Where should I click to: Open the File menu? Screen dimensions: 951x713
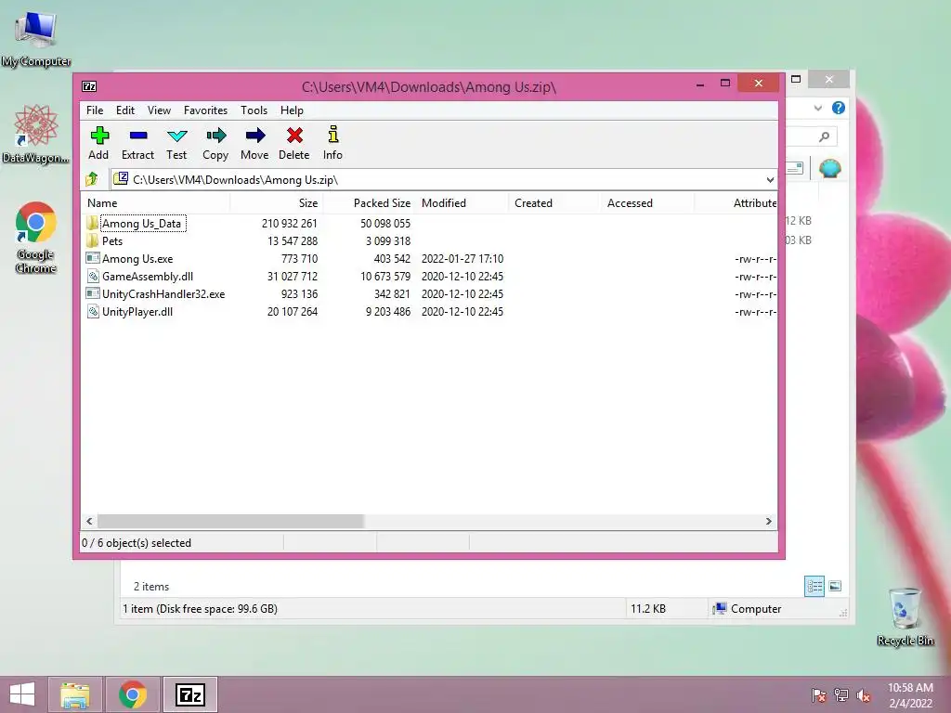click(95, 110)
